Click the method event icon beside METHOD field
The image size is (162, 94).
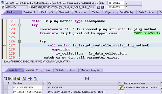pos(3,7)
